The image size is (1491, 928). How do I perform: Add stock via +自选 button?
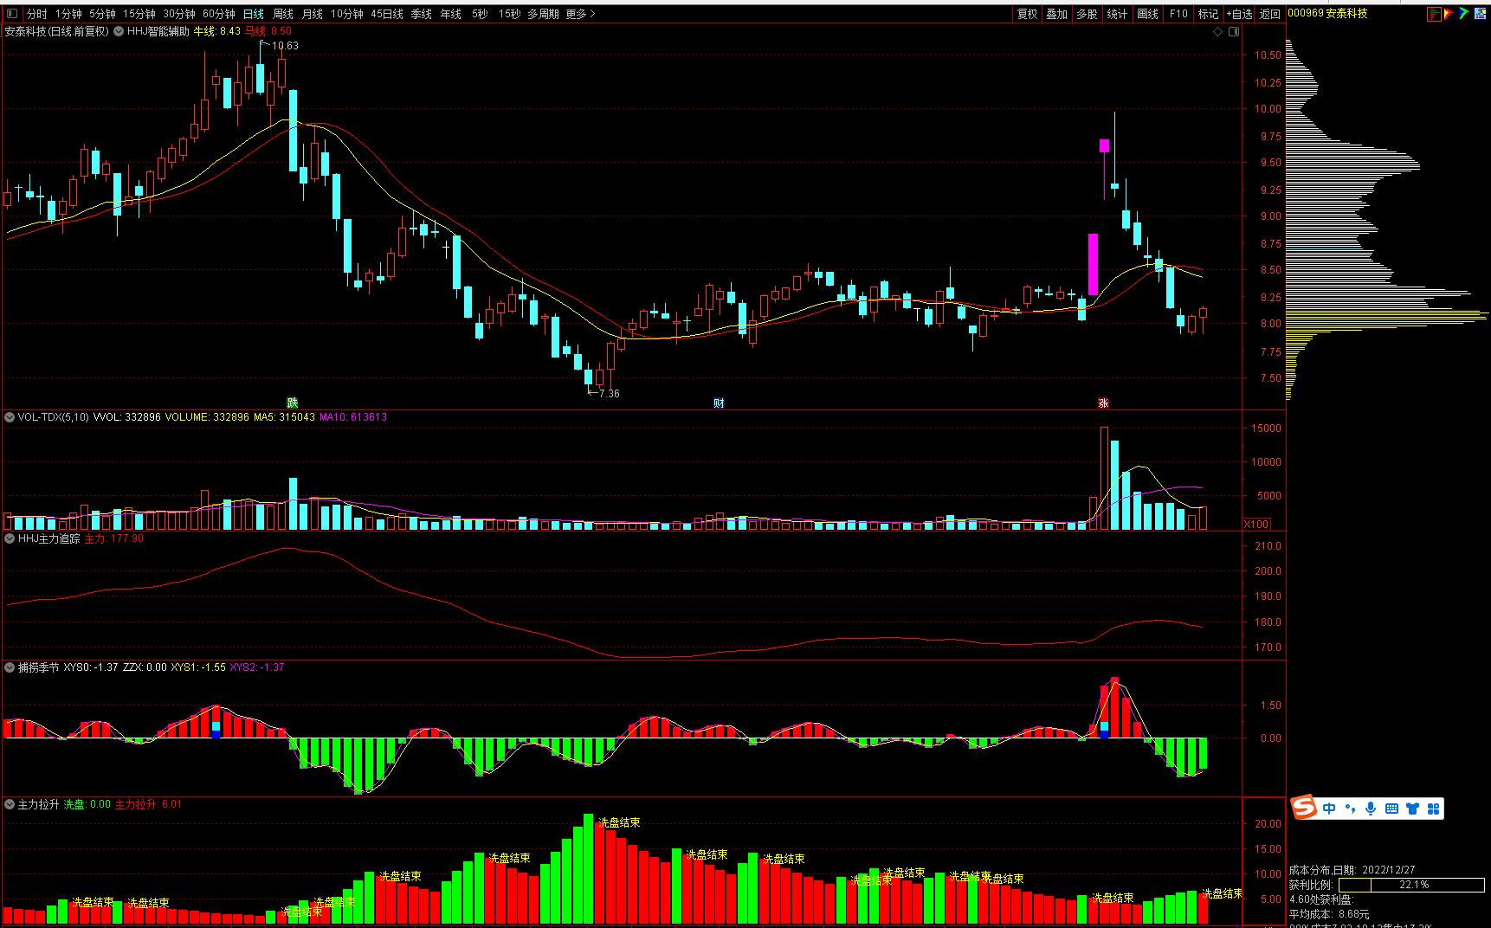point(1240,14)
